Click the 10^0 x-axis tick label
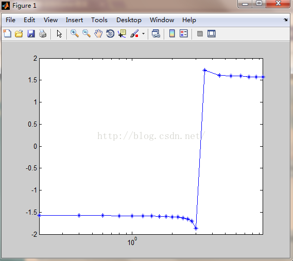 (x=132, y=241)
